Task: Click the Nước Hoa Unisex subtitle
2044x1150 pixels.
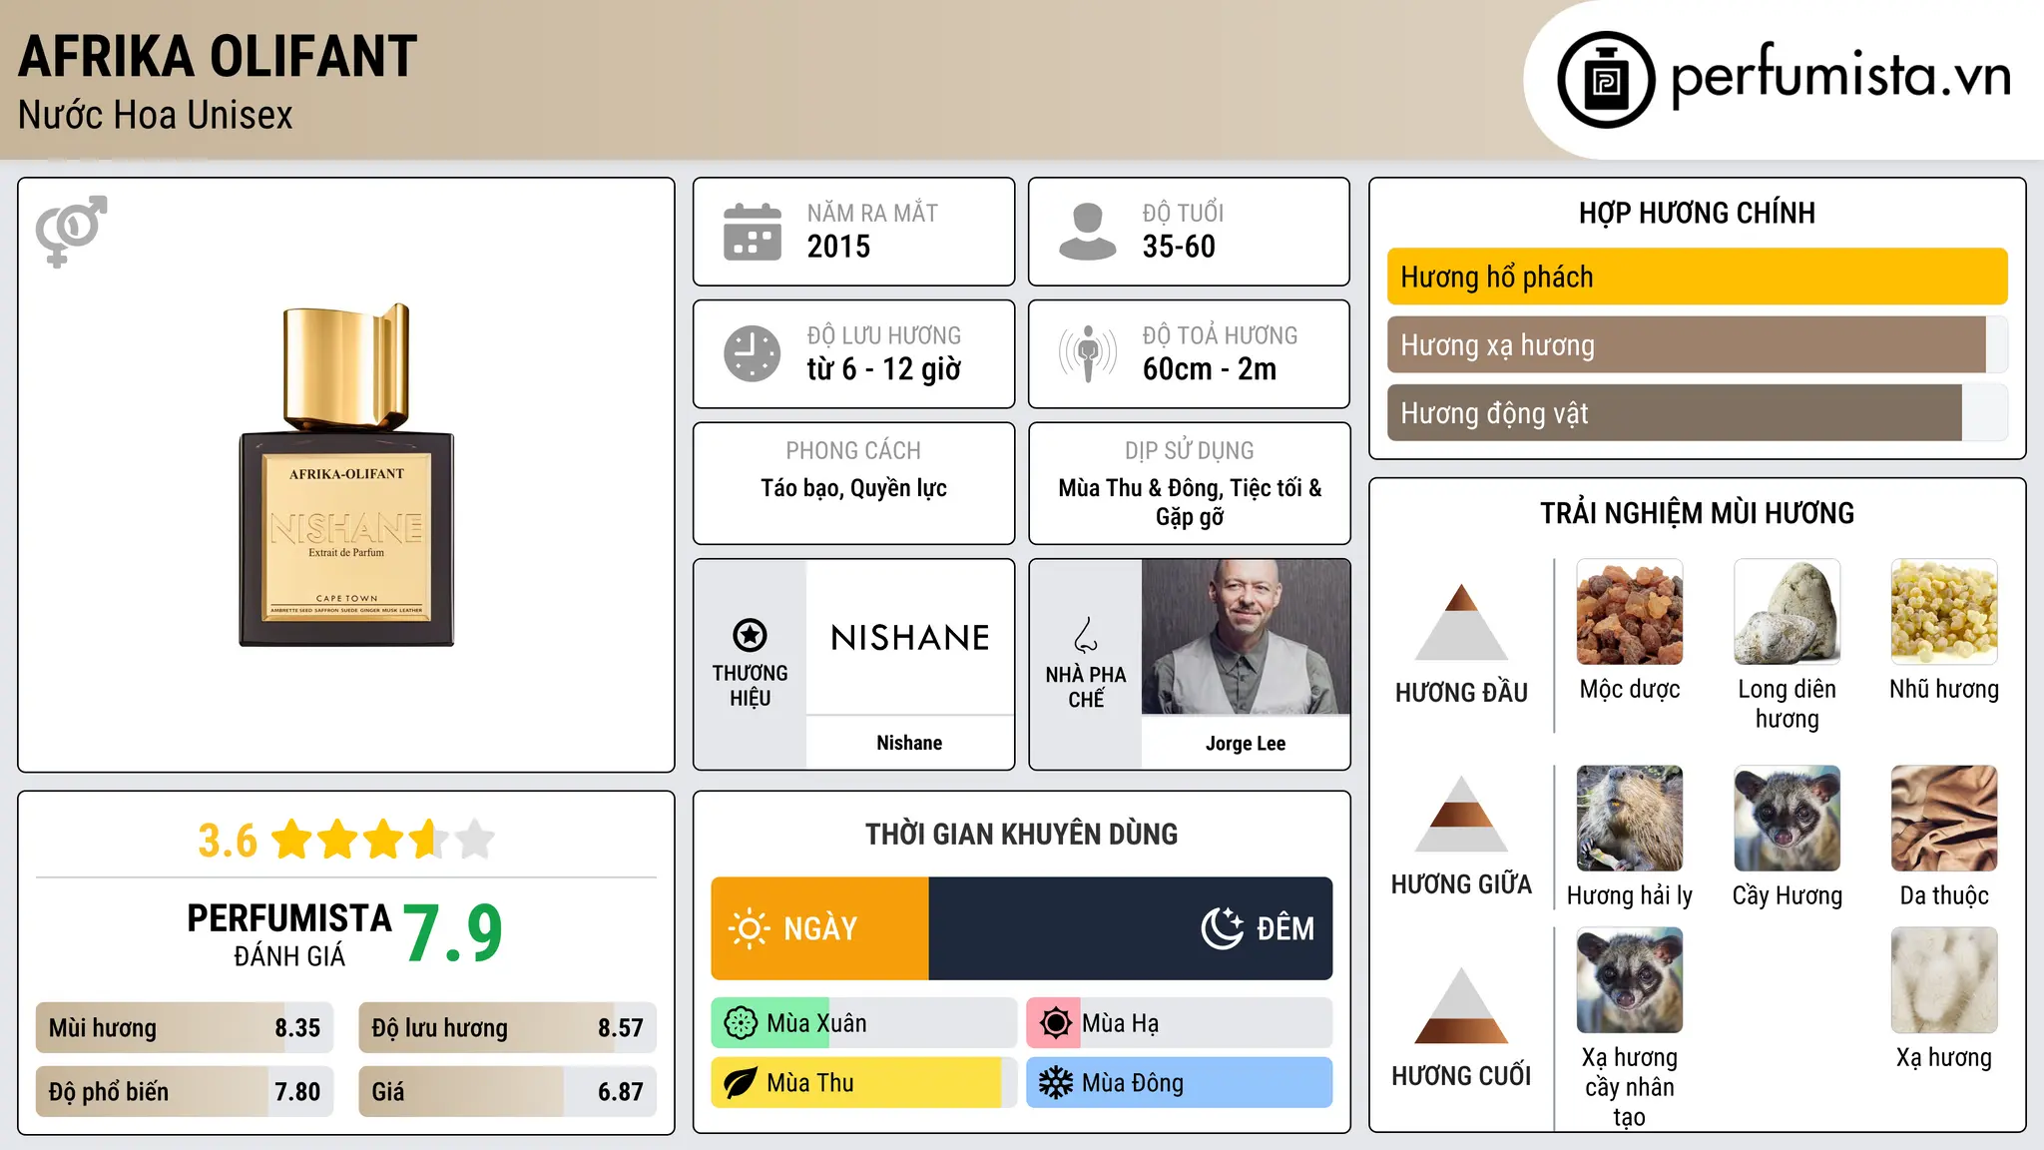Action: pos(156,115)
